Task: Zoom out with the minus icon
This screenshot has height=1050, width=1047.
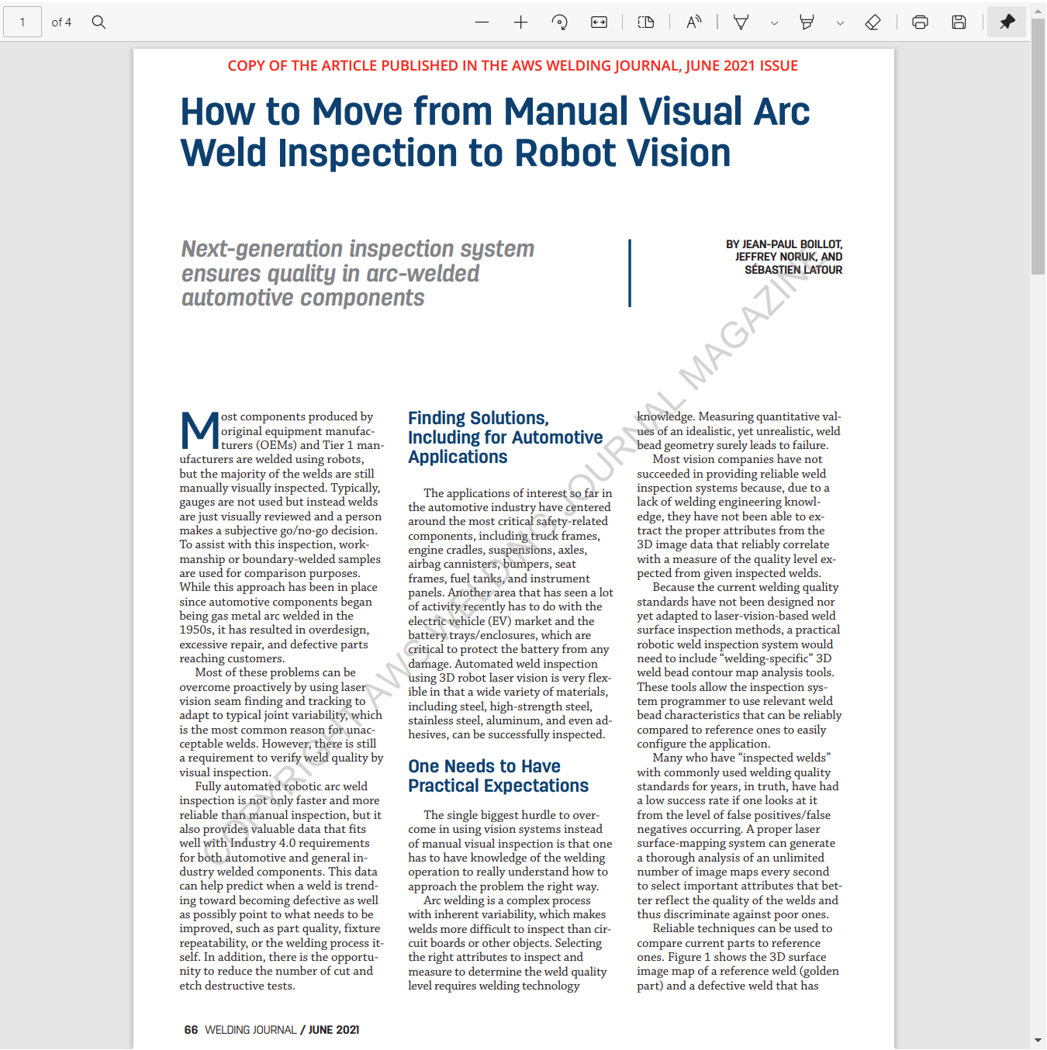Action: [482, 22]
